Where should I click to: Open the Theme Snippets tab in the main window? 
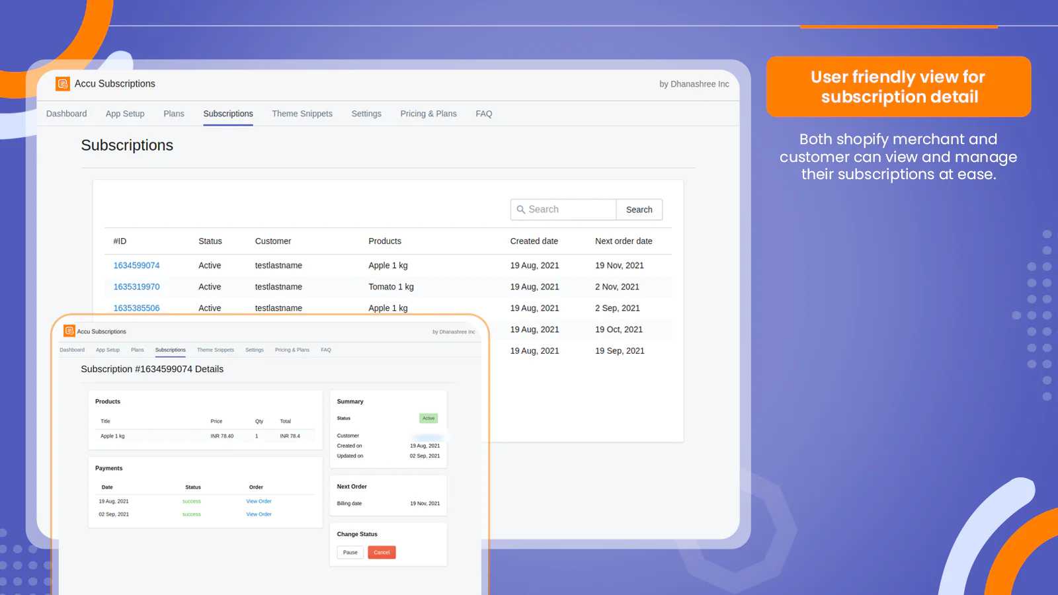pyautogui.click(x=302, y=114)
